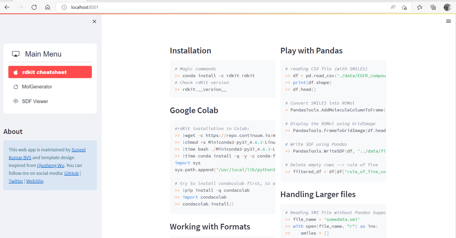This screenshot has height=238, width=456.
Task: Click the 'import condacolab' code line
Action: [201, 197]
